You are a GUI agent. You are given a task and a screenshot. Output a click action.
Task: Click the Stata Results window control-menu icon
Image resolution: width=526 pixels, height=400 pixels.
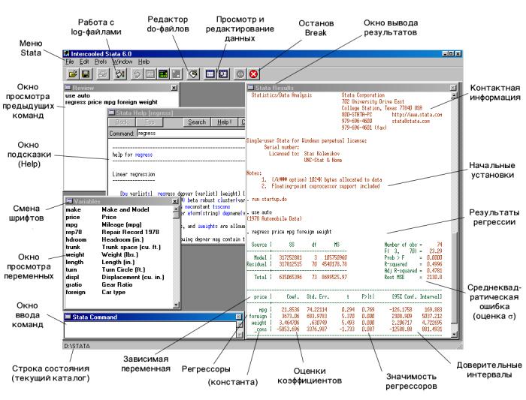coord(251,88)
